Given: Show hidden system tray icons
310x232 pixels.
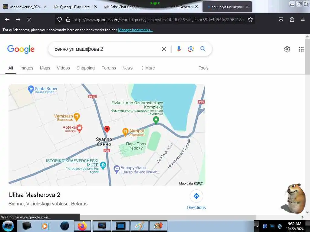Looking at the screenshot, I should 257,226.
